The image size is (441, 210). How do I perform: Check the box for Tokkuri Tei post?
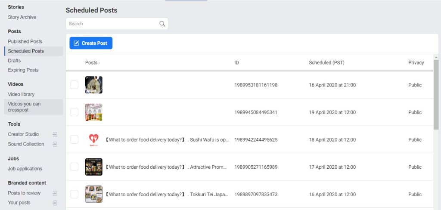point(74,194)
